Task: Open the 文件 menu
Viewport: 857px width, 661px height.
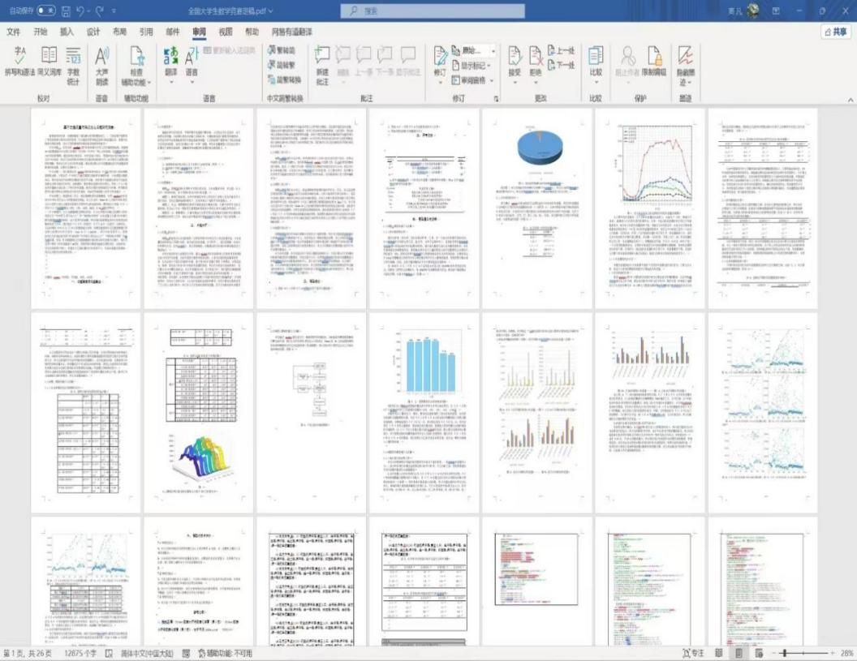Action: tap(14, 32)
